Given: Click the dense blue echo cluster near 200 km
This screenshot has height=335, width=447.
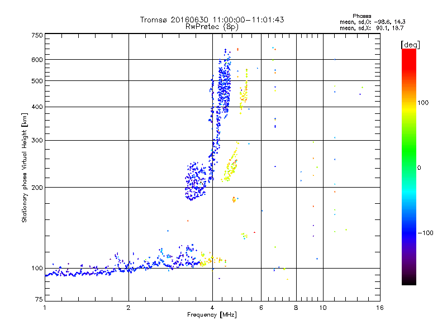Looking at the screenshot, I should coord(196,181).
